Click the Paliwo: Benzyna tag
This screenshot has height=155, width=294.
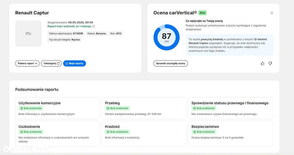pyautogui.click(x=96, y=33)
